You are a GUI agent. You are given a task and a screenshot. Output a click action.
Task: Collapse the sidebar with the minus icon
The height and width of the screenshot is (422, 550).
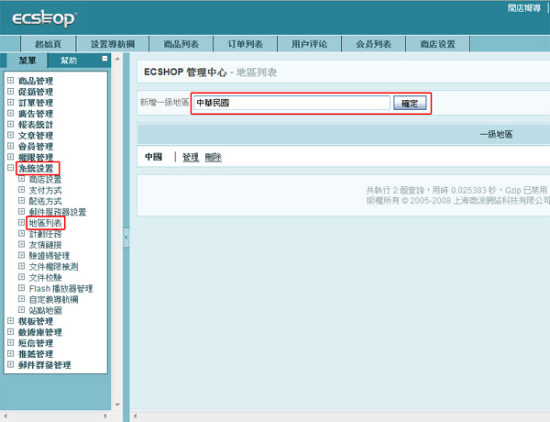point(105,59)
